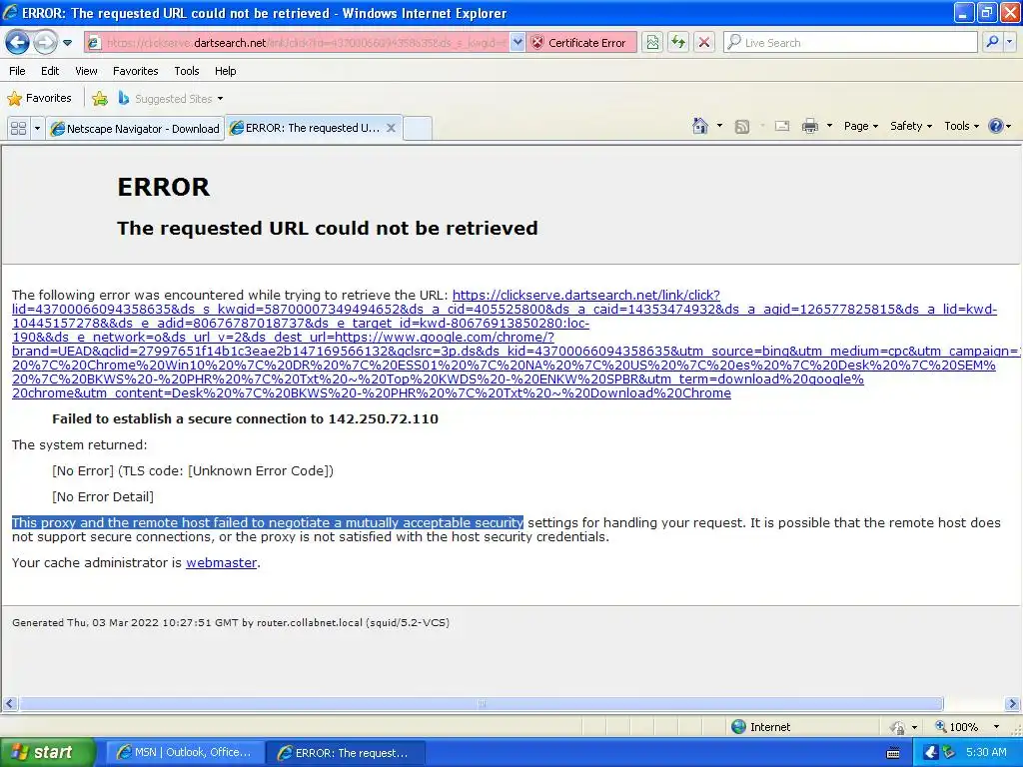Slide the horizontal scrollbar thumb
The image size is (1023, 767).
click(x=482, y=704)
